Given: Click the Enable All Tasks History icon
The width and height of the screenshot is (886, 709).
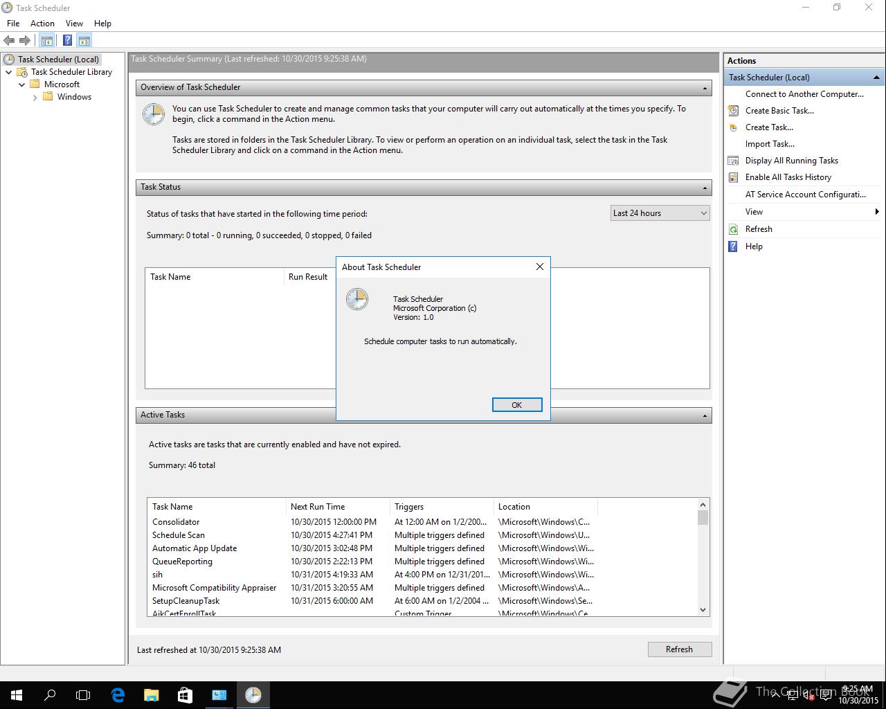Looking at the screenshot, I should [x=733, y=177].
